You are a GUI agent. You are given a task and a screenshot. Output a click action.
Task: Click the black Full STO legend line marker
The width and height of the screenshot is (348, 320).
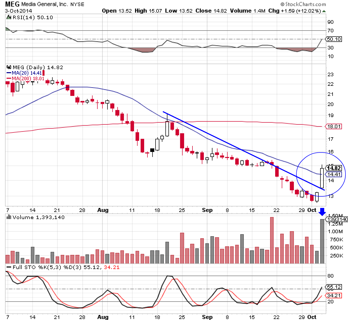[x=9, y=267]
